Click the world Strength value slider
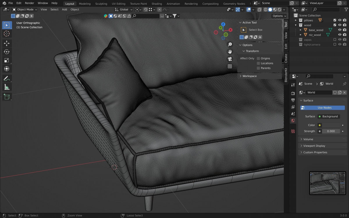 pos(331,131)
